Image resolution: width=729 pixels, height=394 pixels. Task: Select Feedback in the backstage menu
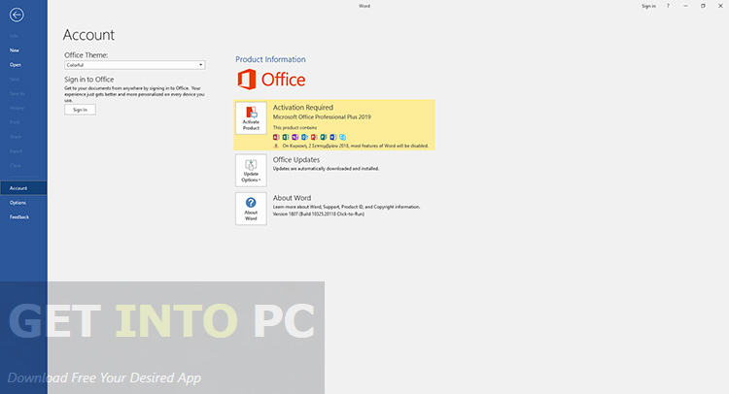pos(19,216)
